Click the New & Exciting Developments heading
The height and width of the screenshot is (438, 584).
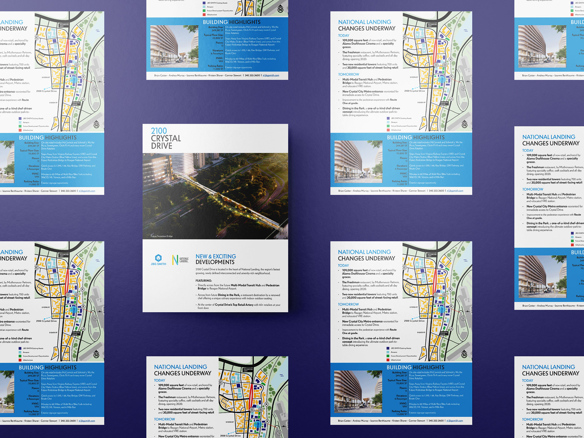[216, 259]
